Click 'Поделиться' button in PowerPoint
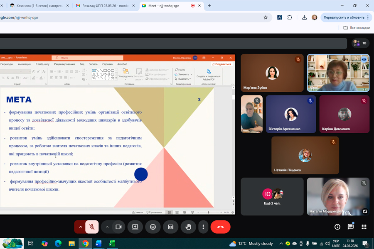This screenshot has width=374, height=249. click(x=221, y=64)
